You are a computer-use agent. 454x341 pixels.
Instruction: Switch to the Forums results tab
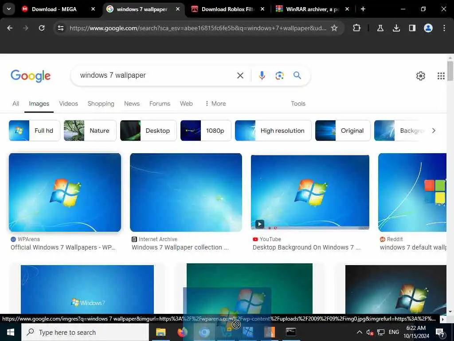coord(160,103)
